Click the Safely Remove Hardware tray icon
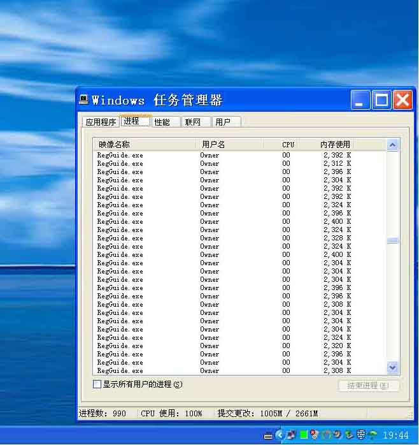419x445 pixels. [x=349, y=435]
